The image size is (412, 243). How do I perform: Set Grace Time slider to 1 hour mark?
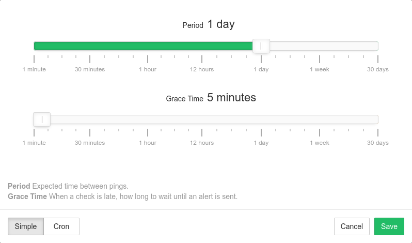(x=148, y=119)
